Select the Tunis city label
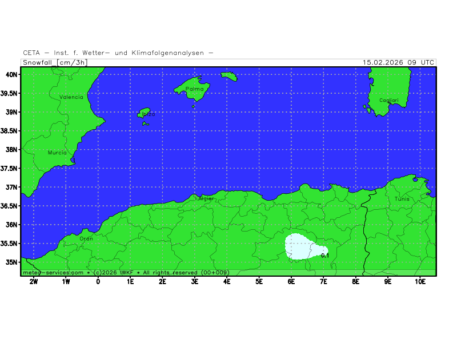 (x=402, y=199)
